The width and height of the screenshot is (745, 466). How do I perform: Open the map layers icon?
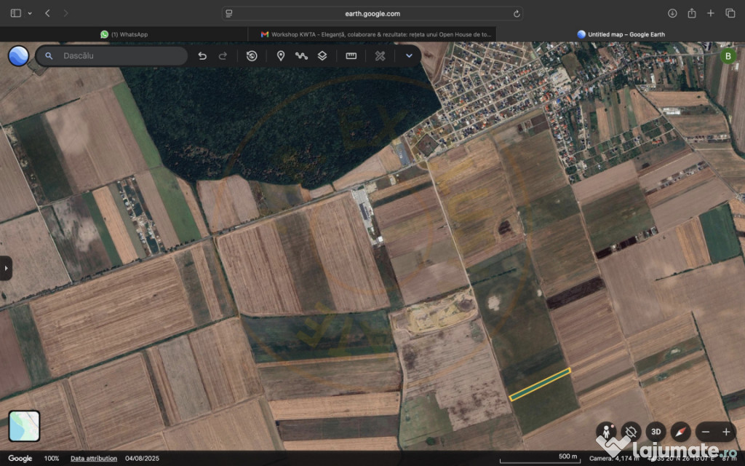(322, 56)
